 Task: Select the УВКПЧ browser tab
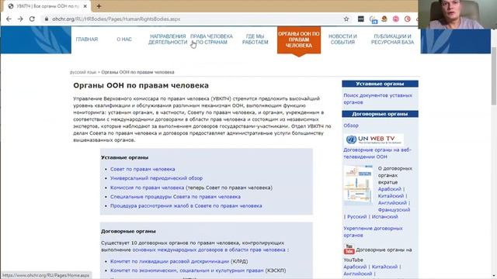pos(47,6)
